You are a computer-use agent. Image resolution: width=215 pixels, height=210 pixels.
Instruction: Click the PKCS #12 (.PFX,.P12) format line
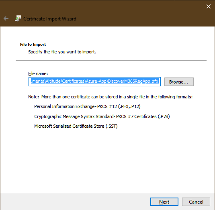pyautogui.click(x=87, y=106)
